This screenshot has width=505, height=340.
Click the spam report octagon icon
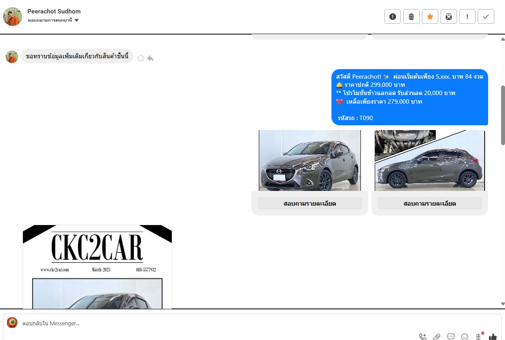click(x=392, y=16)
